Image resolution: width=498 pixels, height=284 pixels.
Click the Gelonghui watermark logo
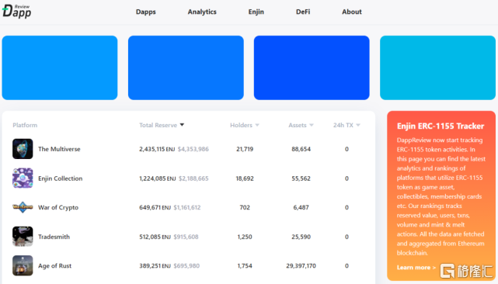click(x=466, y=271)
